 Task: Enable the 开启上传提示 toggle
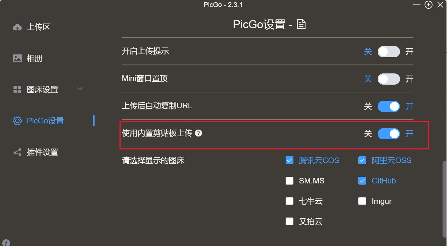coord(389,52)
